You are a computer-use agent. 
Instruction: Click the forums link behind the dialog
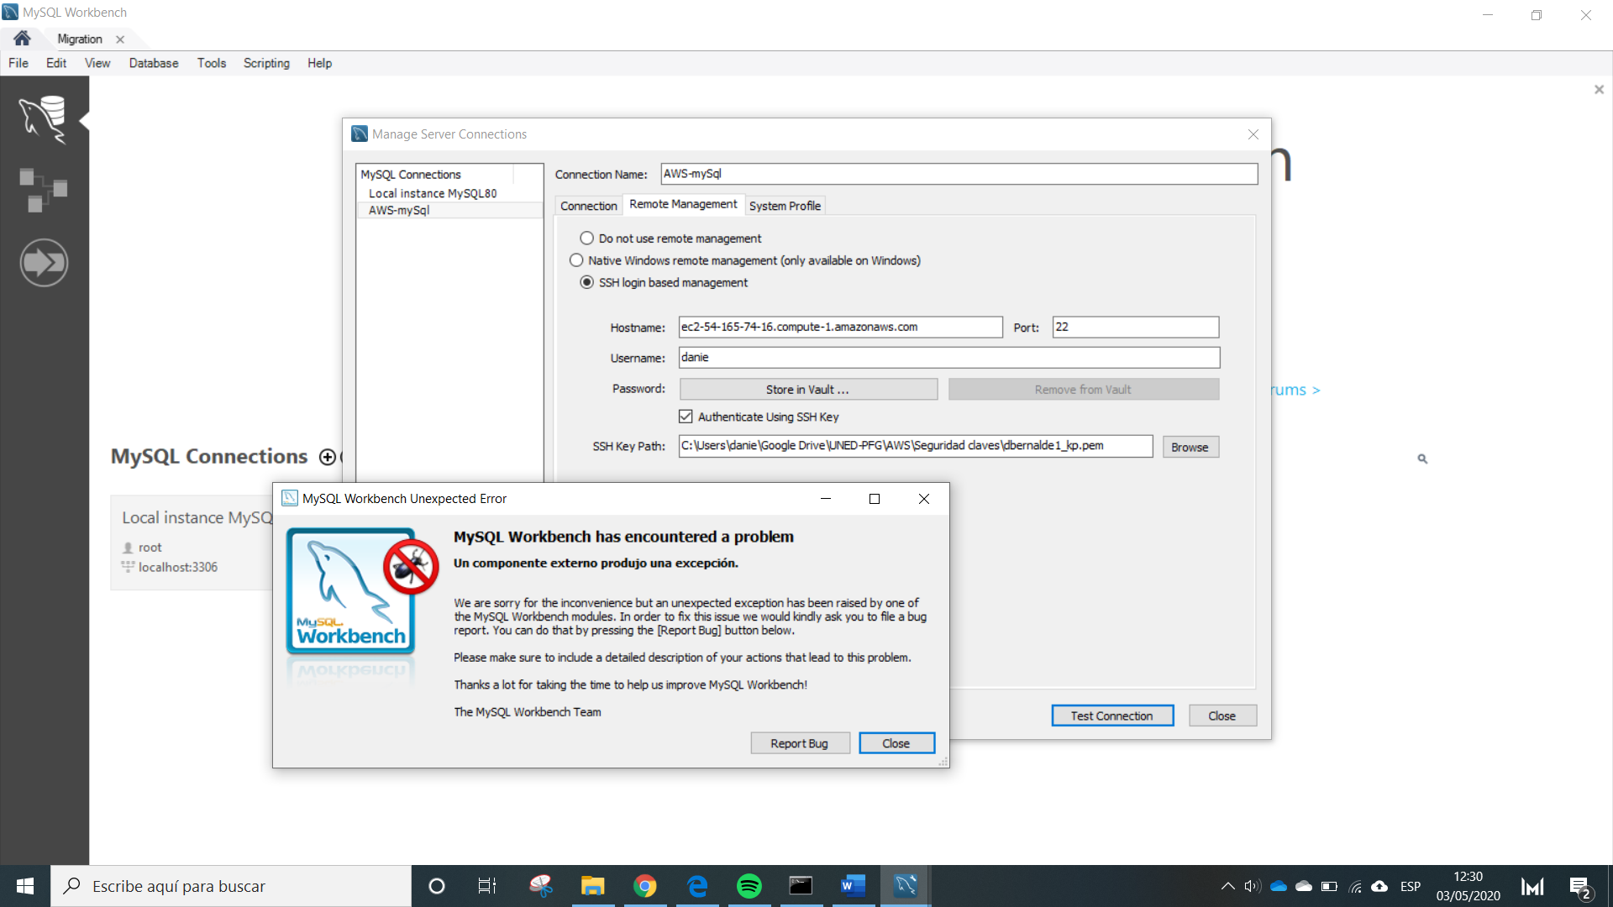tap(1295, 390)
